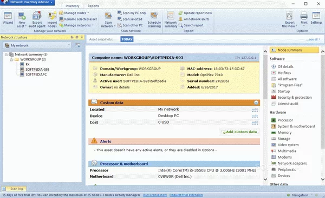Select the SOFTPEDIAPC node
Screen dimensions: 325x198
coord(34,74)
